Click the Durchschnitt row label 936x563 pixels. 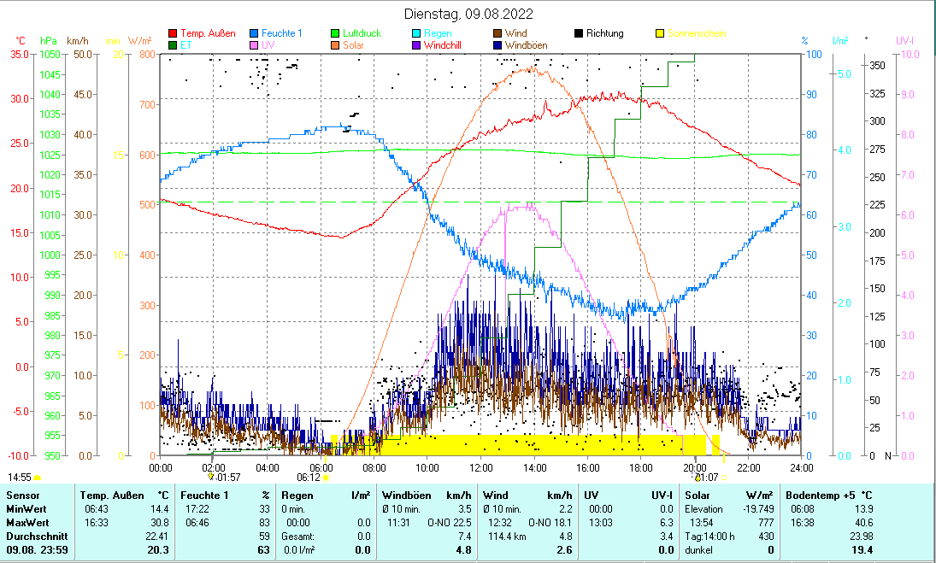click(x=37, y=537)
